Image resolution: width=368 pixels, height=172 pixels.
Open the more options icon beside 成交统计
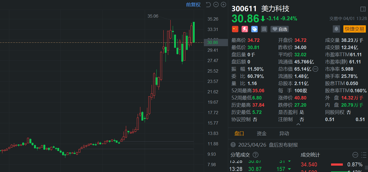[355, 155]
